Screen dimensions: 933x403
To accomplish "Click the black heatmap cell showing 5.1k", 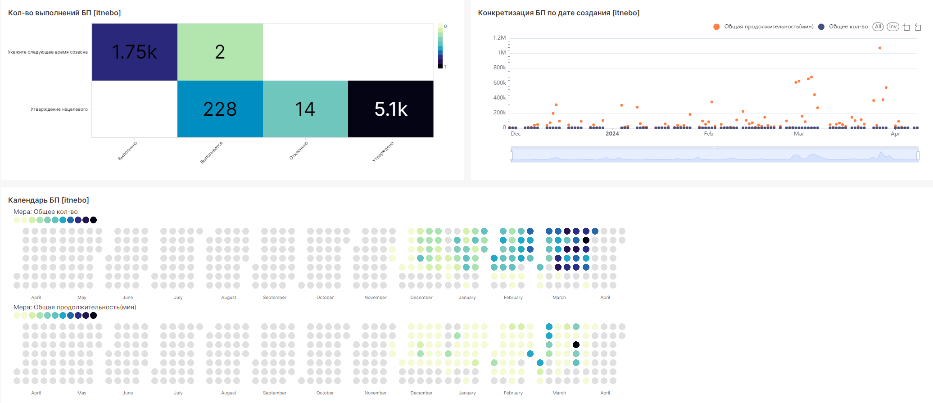I will 391,109.
